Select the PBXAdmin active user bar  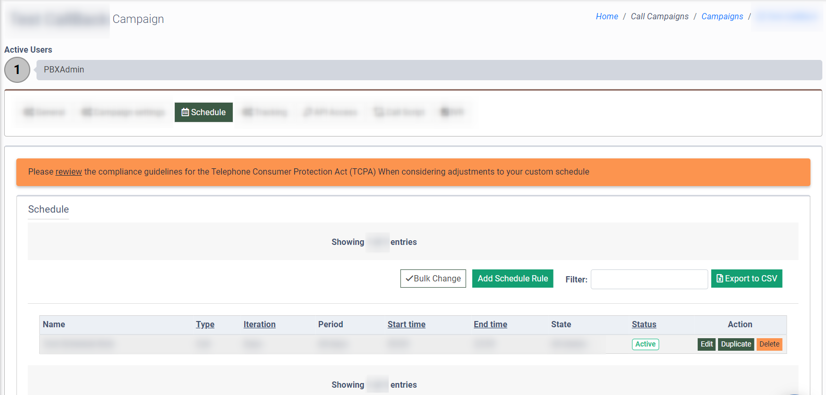[428, 70]
